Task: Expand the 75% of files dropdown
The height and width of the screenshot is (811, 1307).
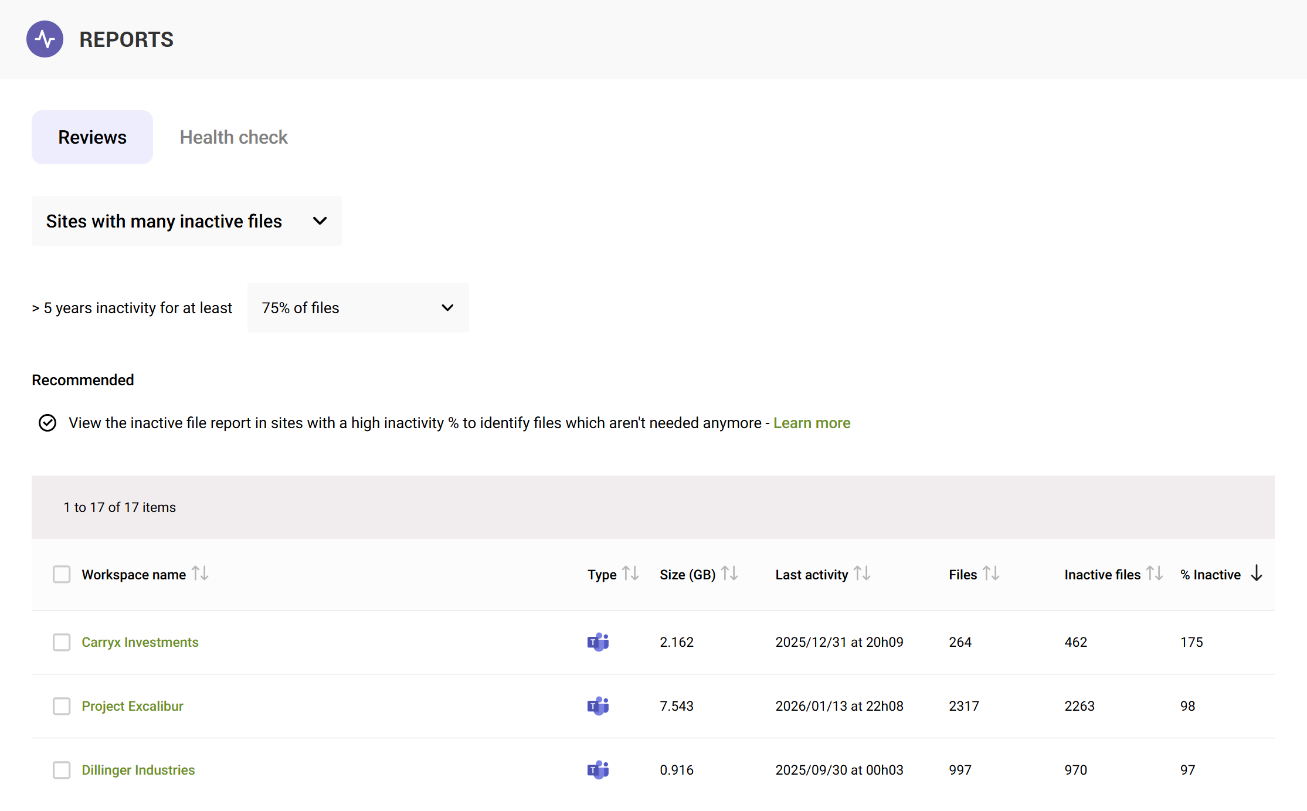Action: (358, 308)
